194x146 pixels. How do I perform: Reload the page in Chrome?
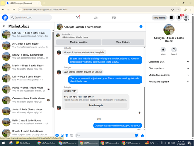click(x=14, y=10)
